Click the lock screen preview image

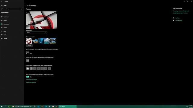42,20
